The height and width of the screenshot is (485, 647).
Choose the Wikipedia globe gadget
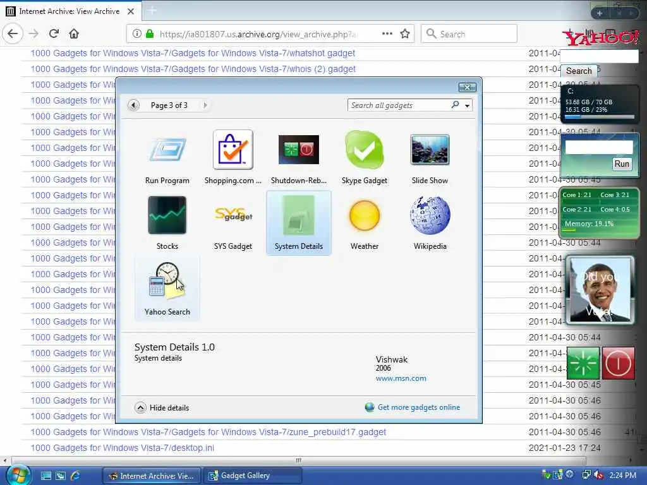click(430, 215)
